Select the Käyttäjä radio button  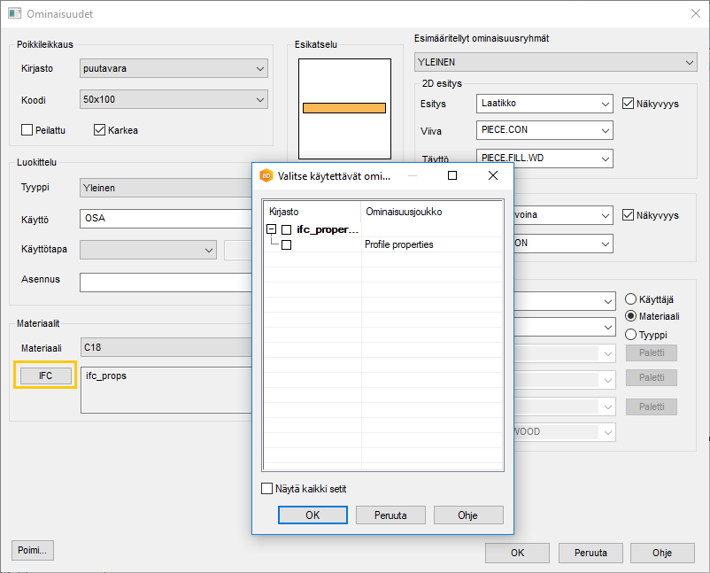[x=631, y=299]
